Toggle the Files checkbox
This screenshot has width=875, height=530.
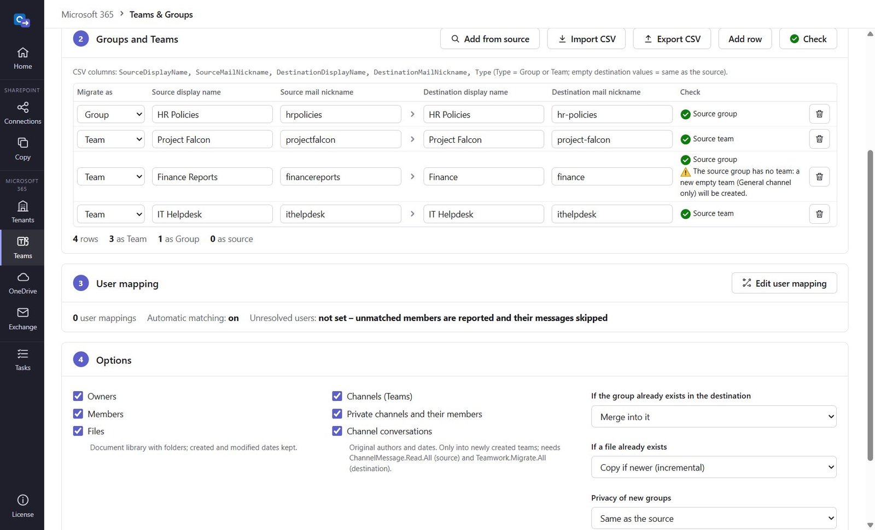coord(78,431)
